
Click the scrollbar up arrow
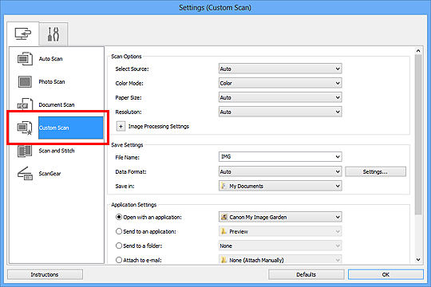tap(418, 50)
